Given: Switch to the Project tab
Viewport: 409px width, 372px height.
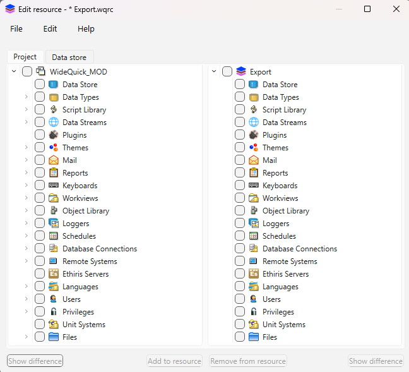Looking at the screenshot, I should 25,57.
